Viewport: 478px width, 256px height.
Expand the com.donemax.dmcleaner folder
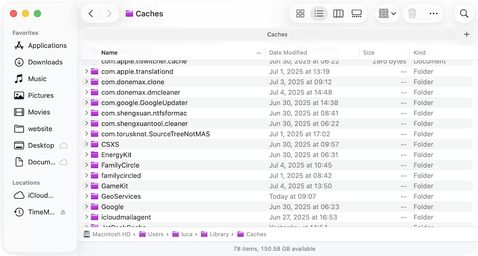pos(87,92)
